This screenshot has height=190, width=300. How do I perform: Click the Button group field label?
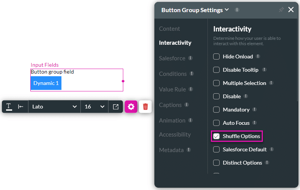coord(52,72)
